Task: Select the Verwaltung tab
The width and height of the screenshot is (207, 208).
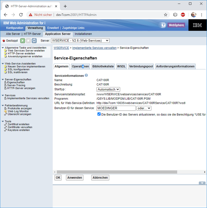Action: pos(35,28)
